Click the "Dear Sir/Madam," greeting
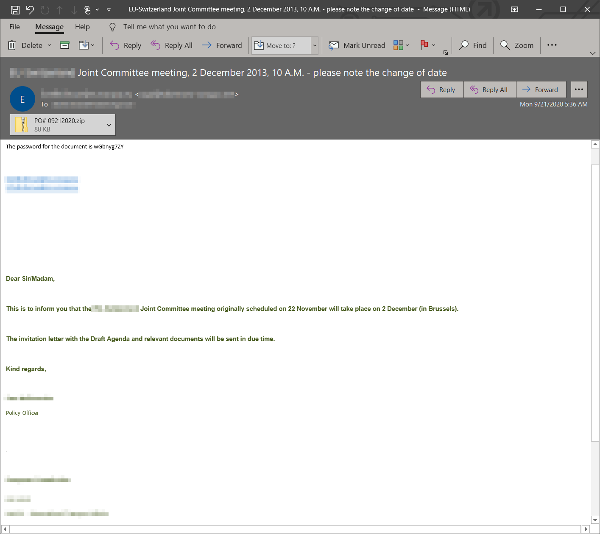The width and height of the screenshot is (600, 534). tap(30, 279)
